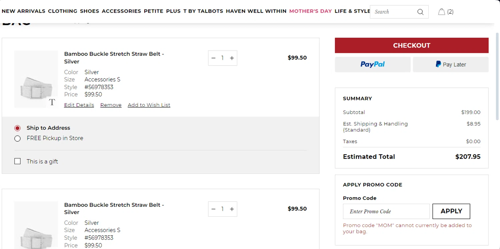Open MOTHER'S DAY menu
Screen dimensions: 500x249
tap(311, 11)
